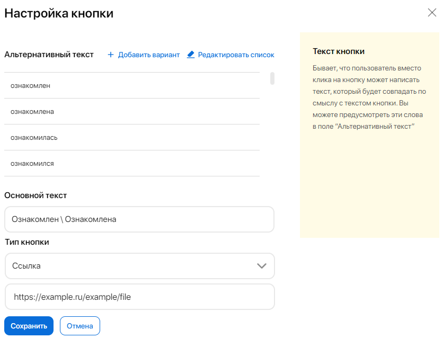Pick the «ознакомился» variant in list
The image size is (443, 338).
(131, 163)
